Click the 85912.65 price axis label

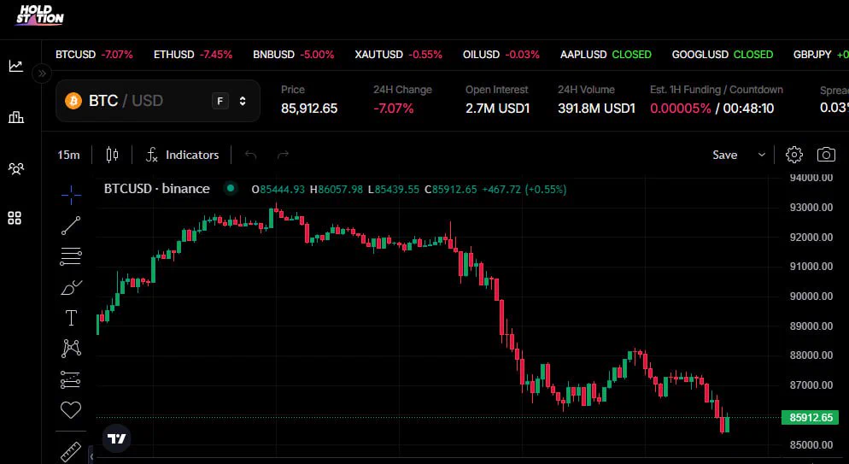[x=811, y=418]
